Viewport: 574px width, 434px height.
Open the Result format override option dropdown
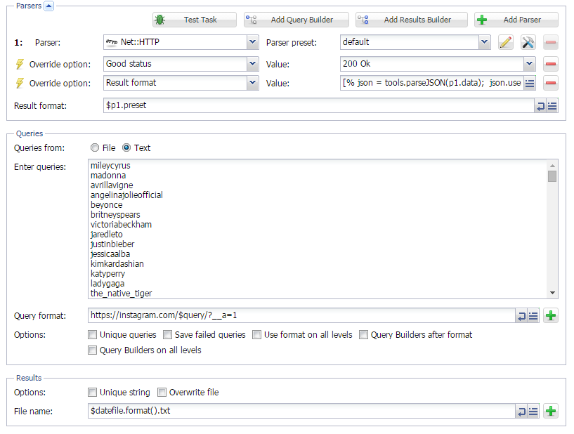click(x=252, y=83)
